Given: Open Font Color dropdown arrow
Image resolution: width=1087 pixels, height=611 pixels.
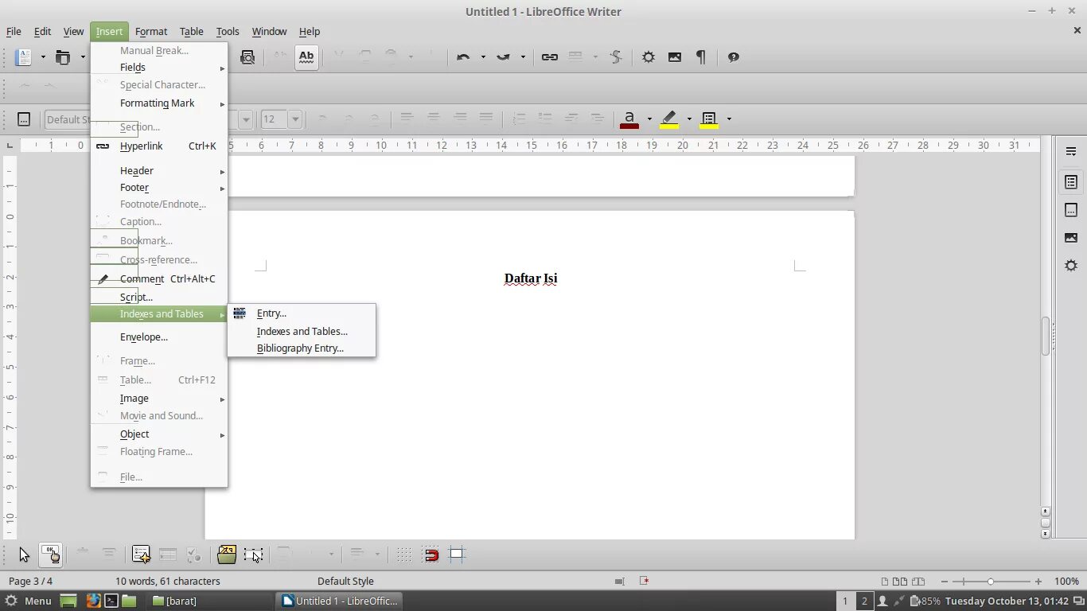Looking at the screenshot, I should (x=649, y=119).
